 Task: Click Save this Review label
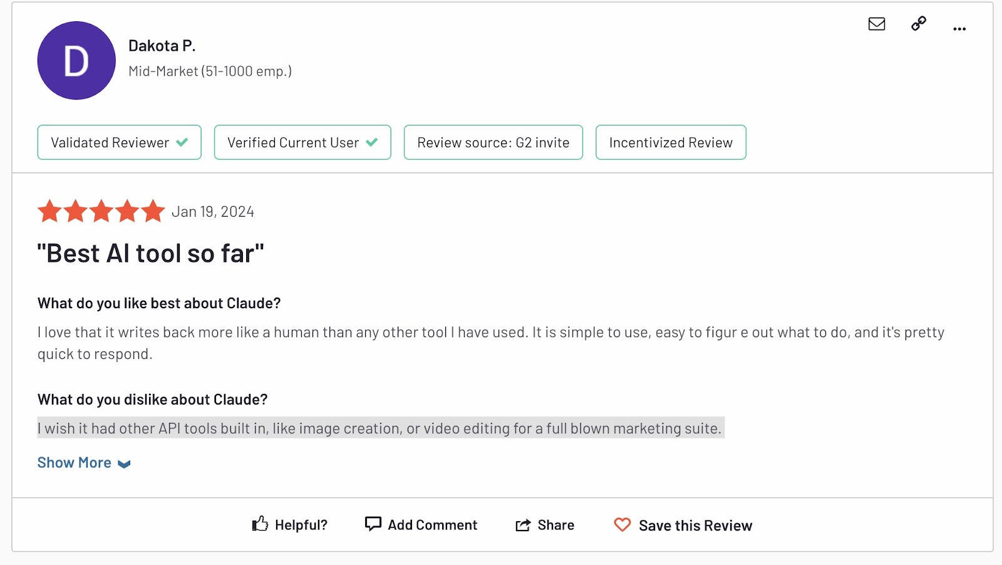click(695, 526)
